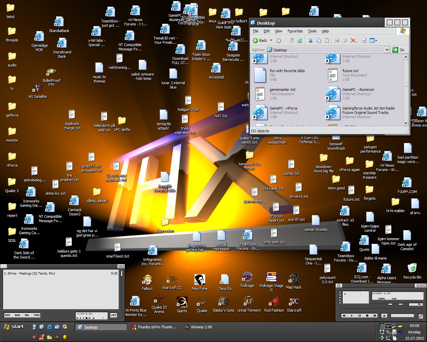Click the Winamp volume slider handle
The image size is (427, 342).
(390, 304)
